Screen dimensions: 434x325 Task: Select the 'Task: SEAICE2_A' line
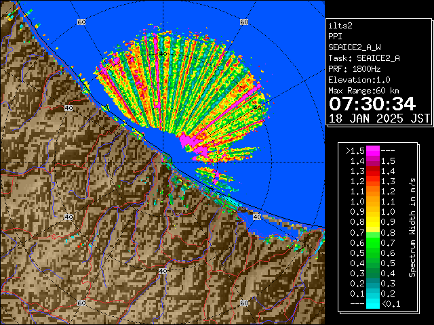364,58
